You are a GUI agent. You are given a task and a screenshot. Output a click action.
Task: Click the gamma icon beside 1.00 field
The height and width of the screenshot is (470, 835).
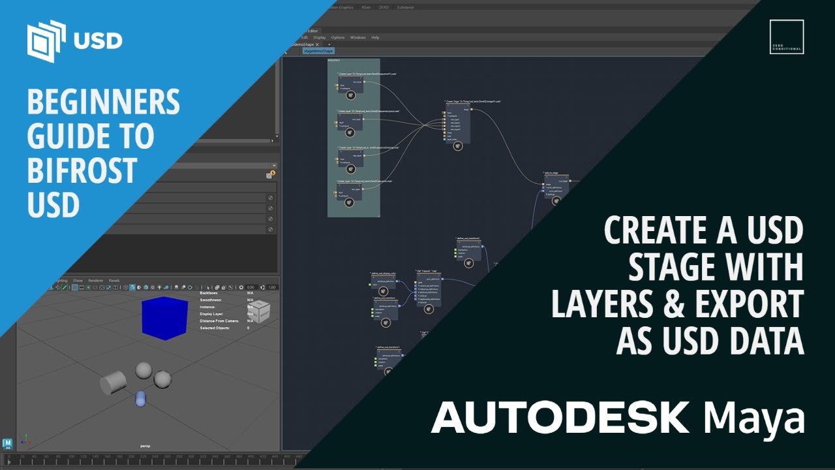[x=262, y=287]
